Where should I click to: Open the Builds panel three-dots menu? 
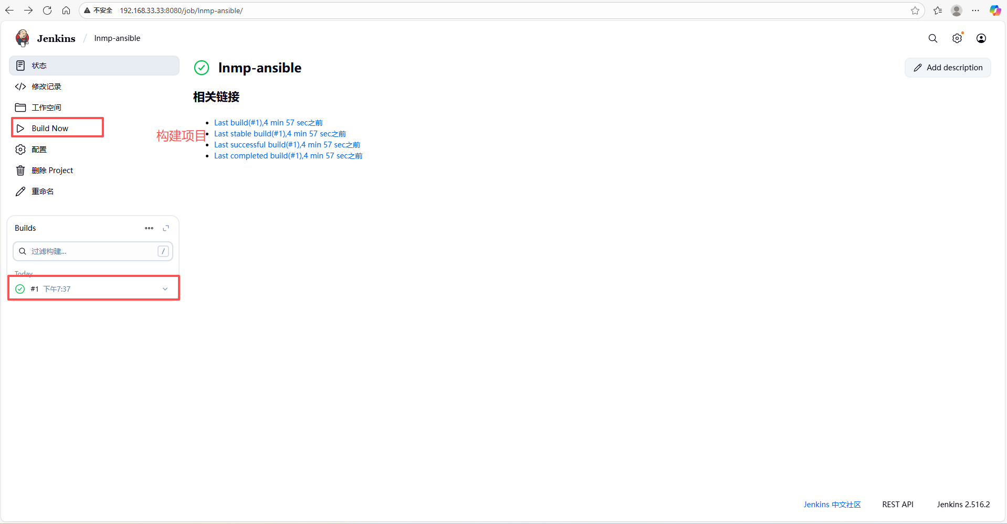coord(149,228)
